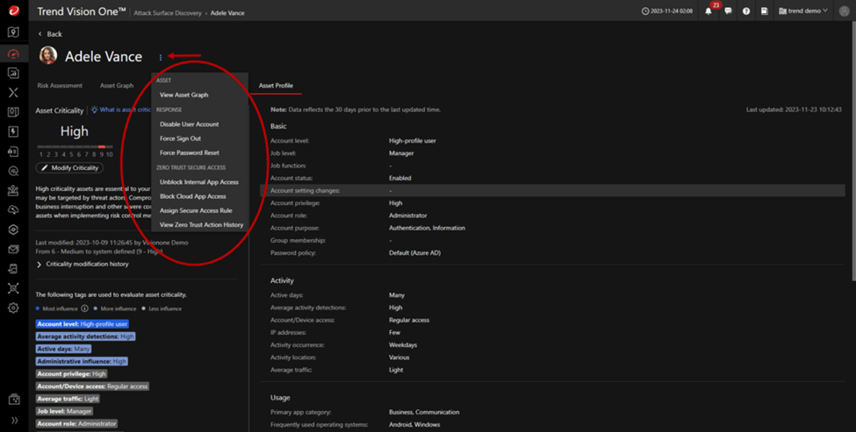Open notifications bell with 23 badge

(x=709, y=11)
